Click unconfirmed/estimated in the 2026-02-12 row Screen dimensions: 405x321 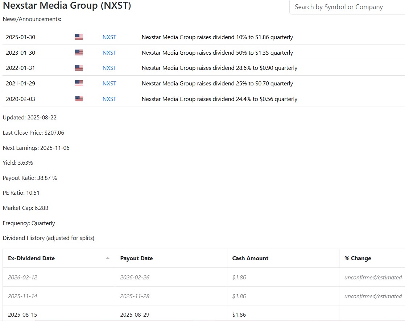[x=373, y=278]
